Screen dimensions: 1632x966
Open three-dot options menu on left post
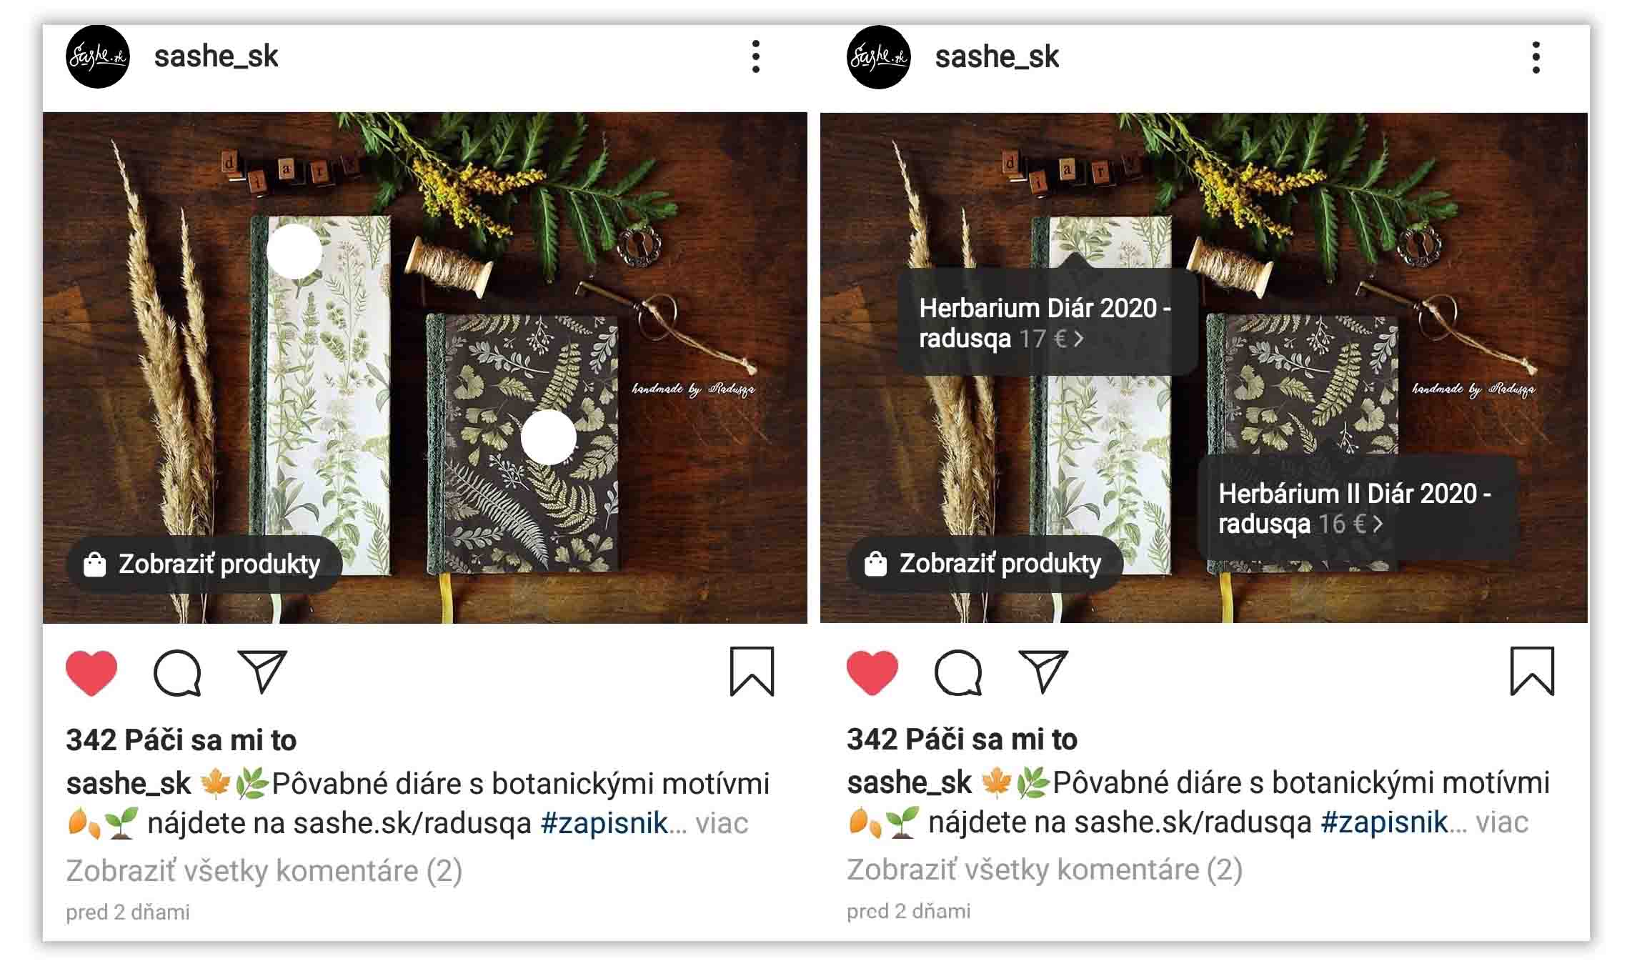[756, 56]
